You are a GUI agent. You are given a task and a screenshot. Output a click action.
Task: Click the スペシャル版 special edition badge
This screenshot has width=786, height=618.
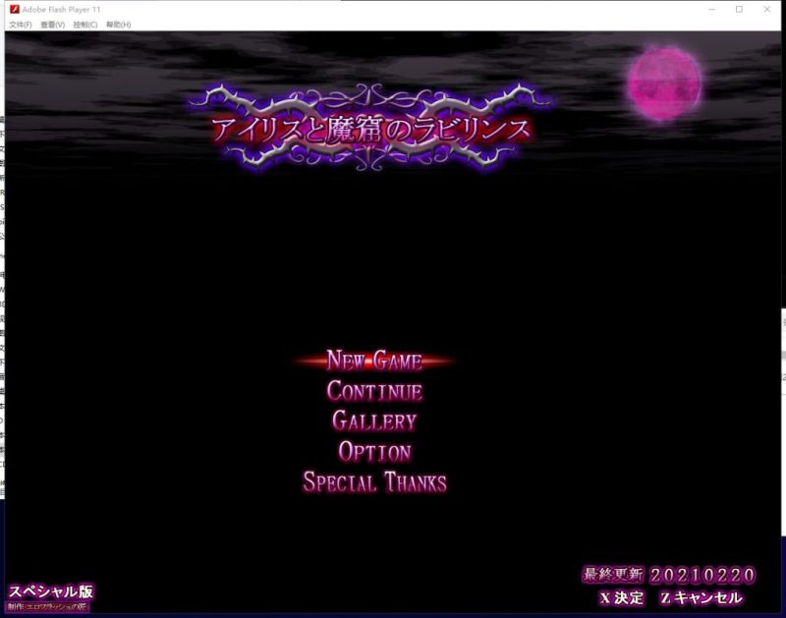point(51,591)
